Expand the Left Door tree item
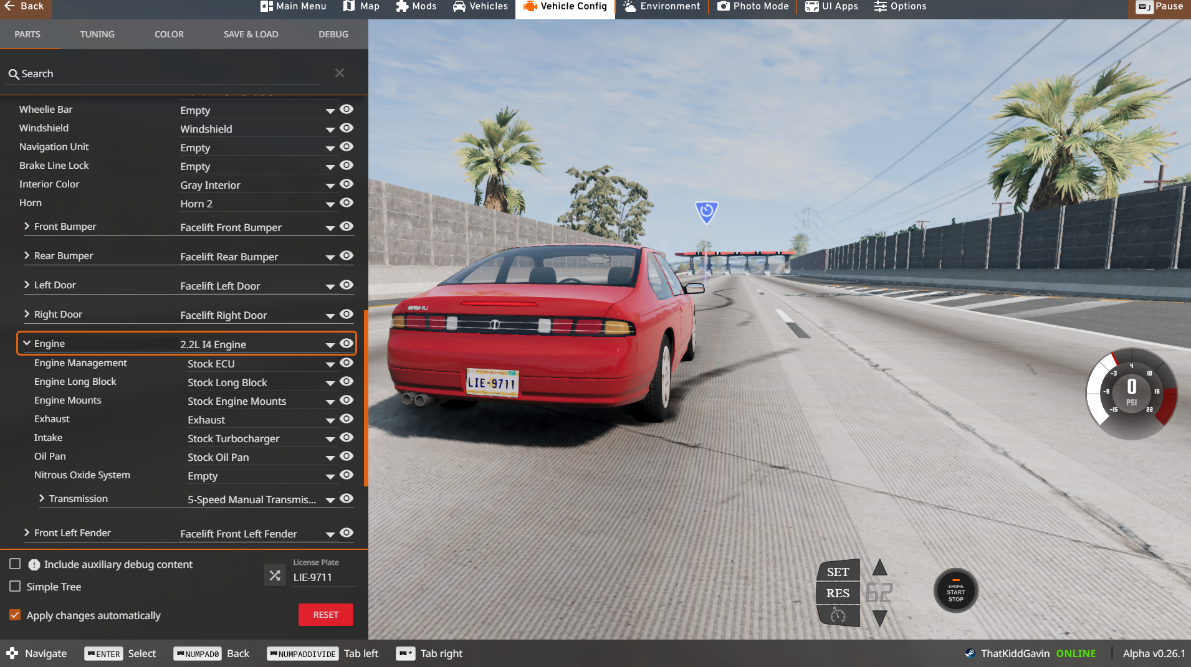This screenshot has width=1191, height=667. tap(27, 285)
